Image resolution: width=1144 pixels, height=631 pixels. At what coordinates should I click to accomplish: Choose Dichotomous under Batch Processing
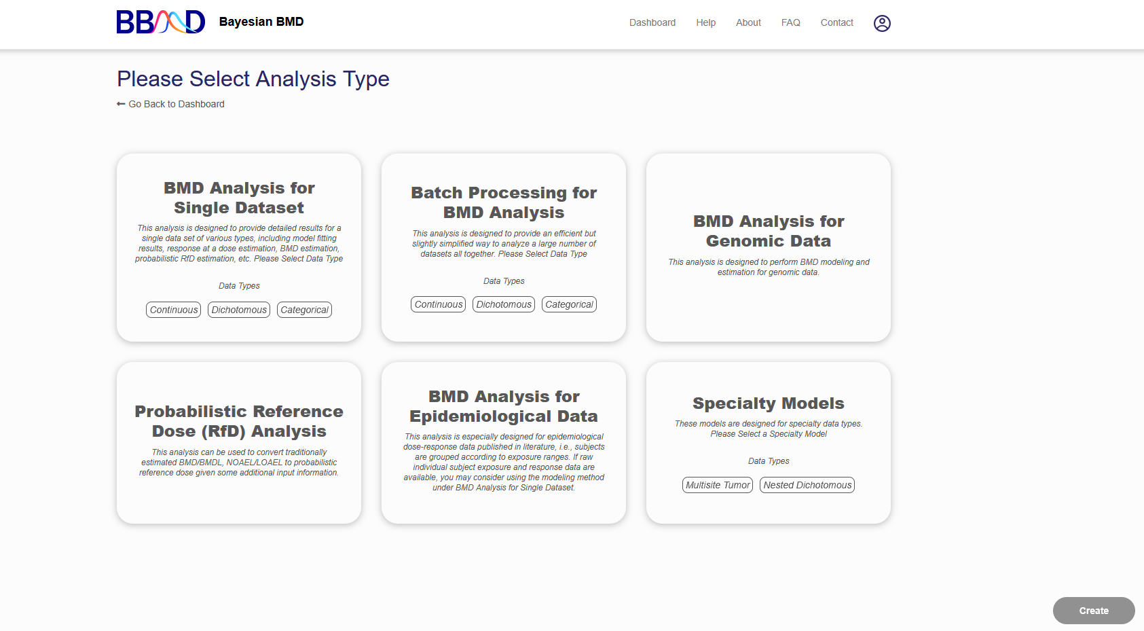[x=504, y=304]
